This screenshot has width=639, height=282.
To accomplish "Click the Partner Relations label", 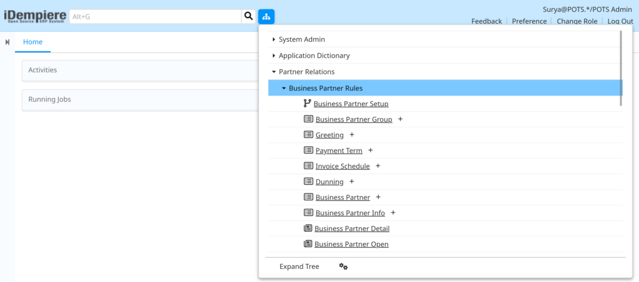I will click(x=306, y=72).
